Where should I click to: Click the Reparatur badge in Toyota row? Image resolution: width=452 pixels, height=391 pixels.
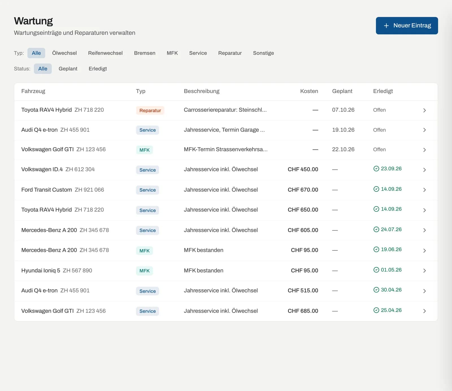coord(150,110)
